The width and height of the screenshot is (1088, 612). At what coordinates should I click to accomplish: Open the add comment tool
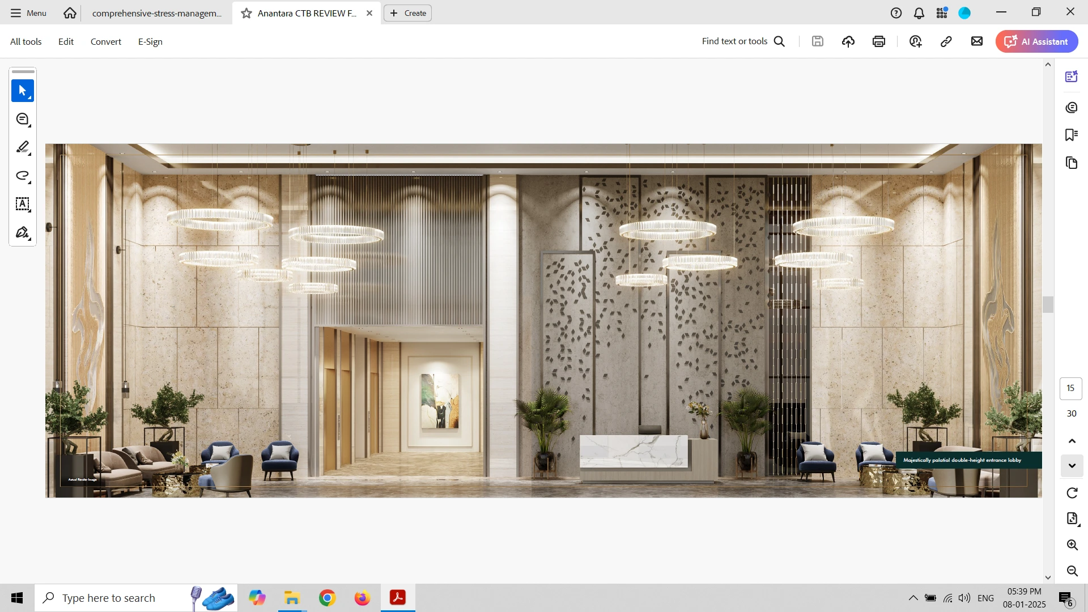(23, 119)
